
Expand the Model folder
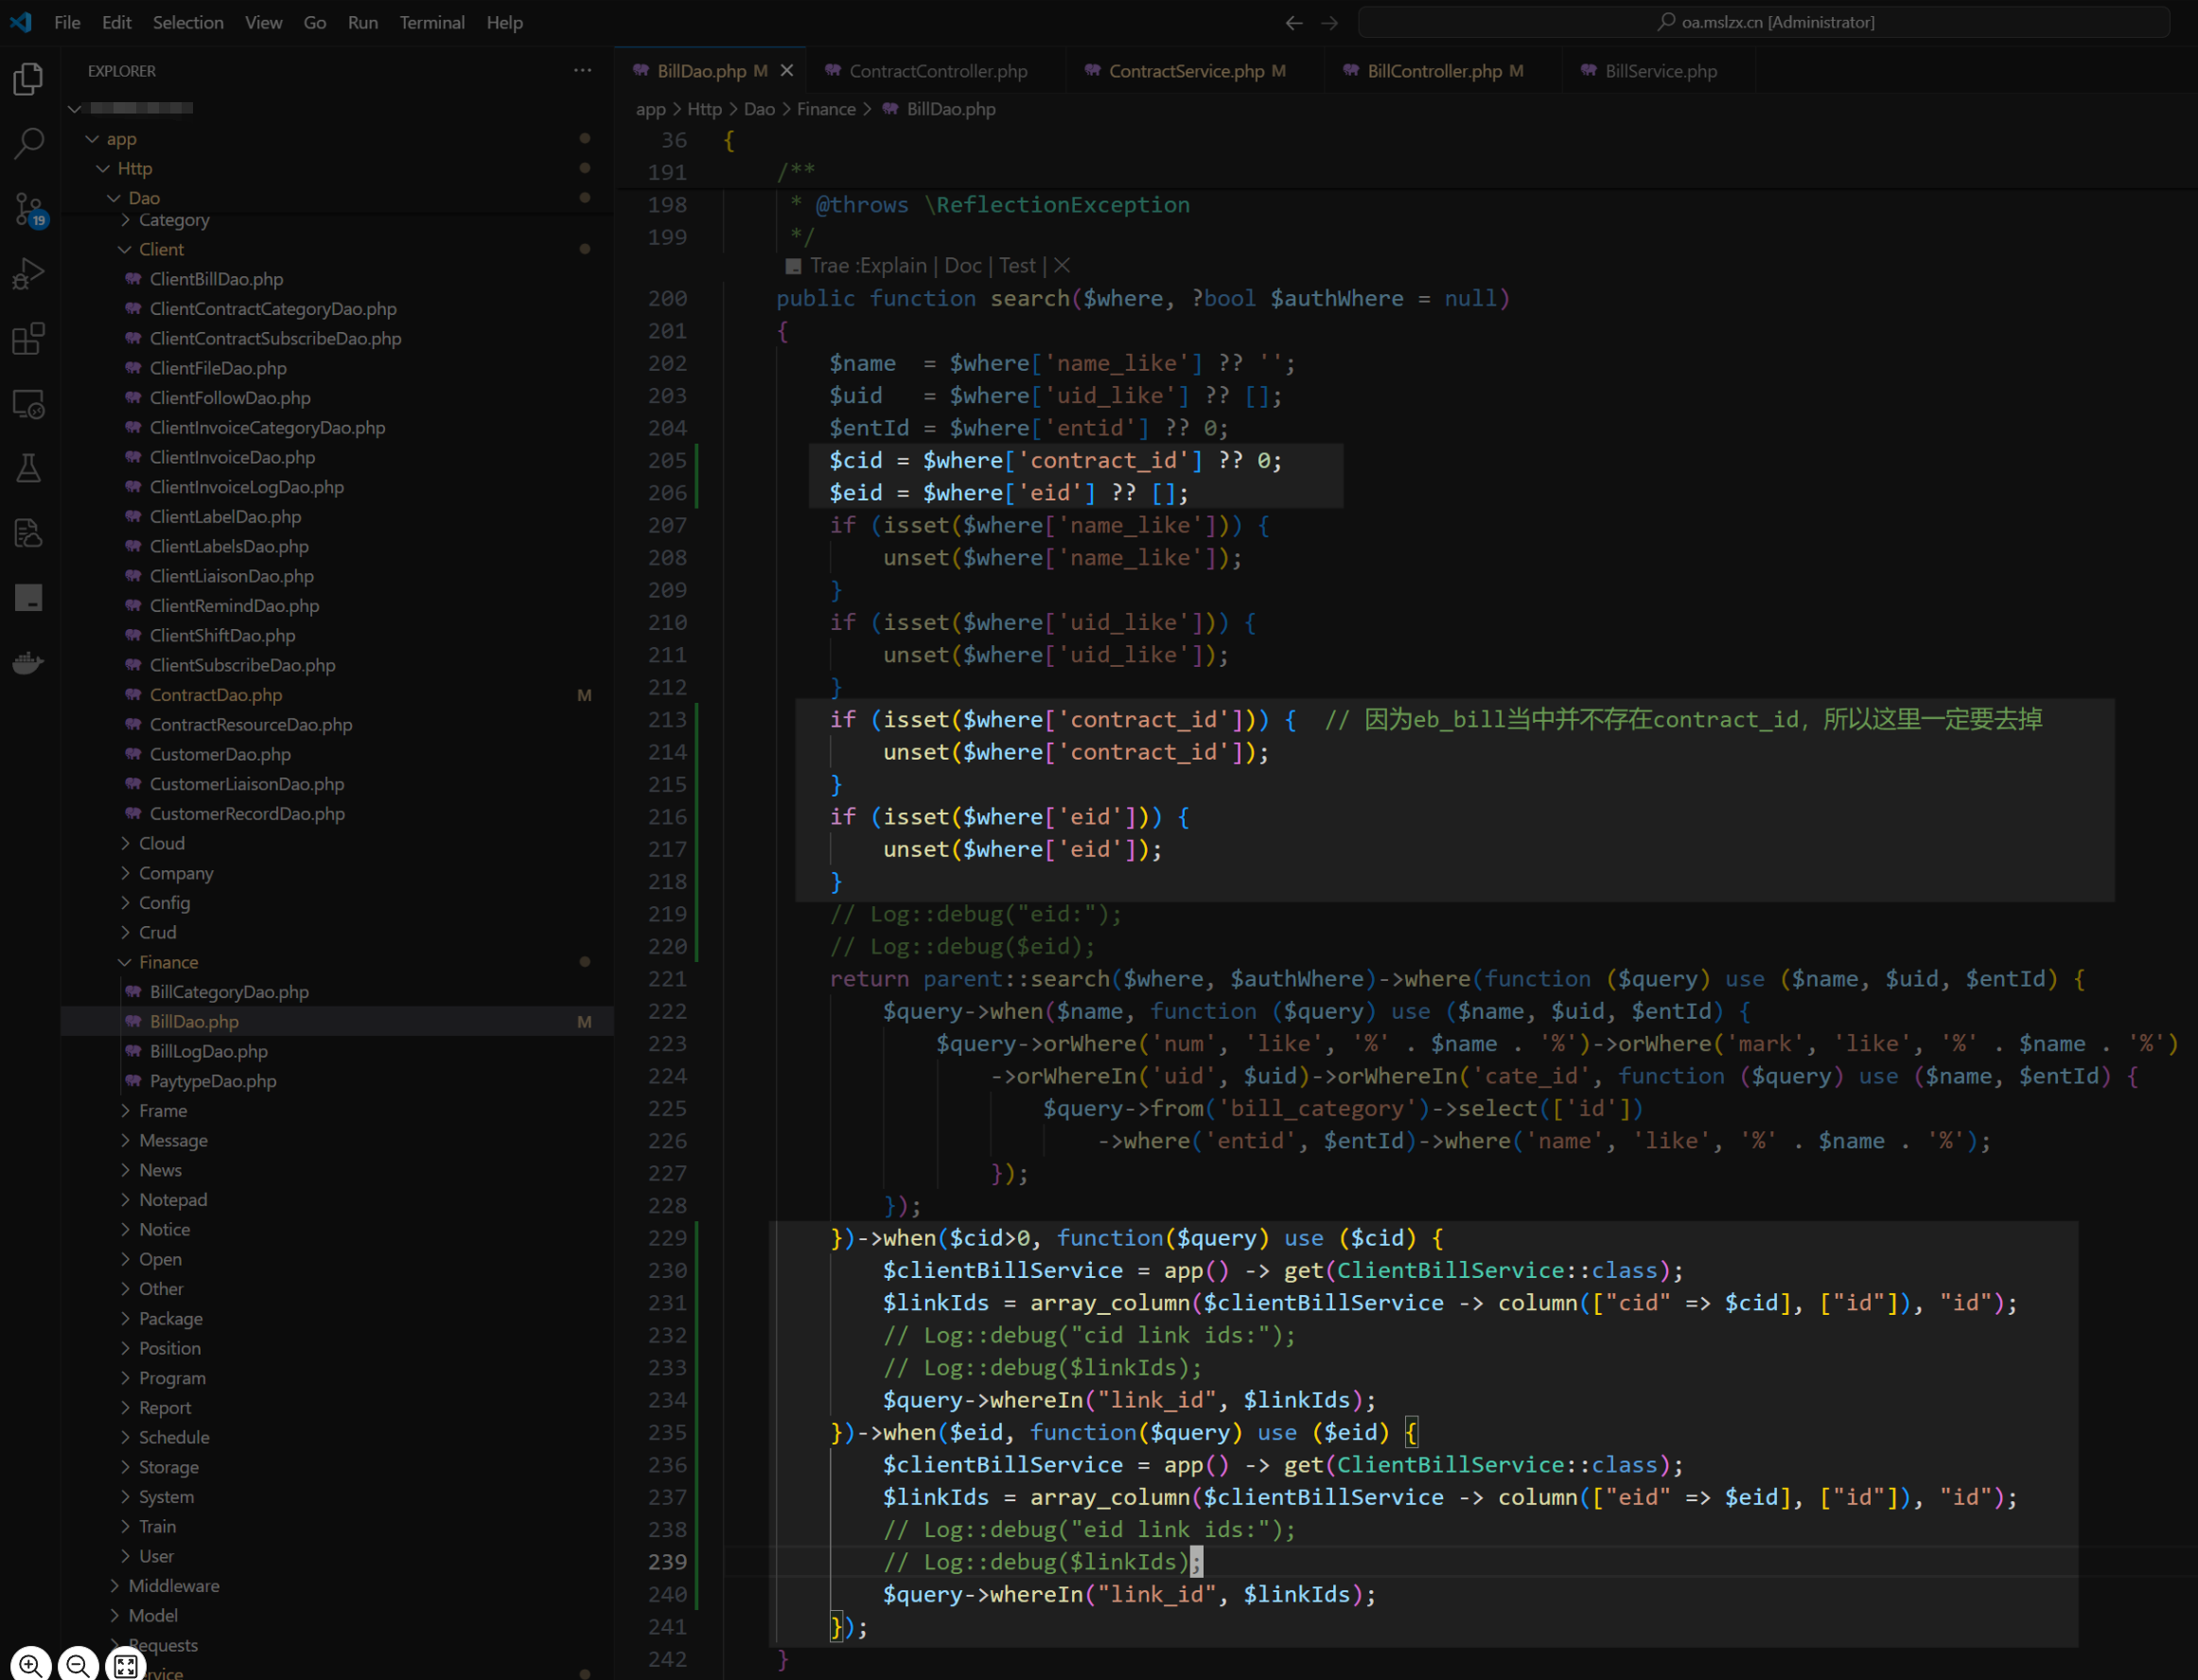pyautogui.click(x=114, y=1615)
